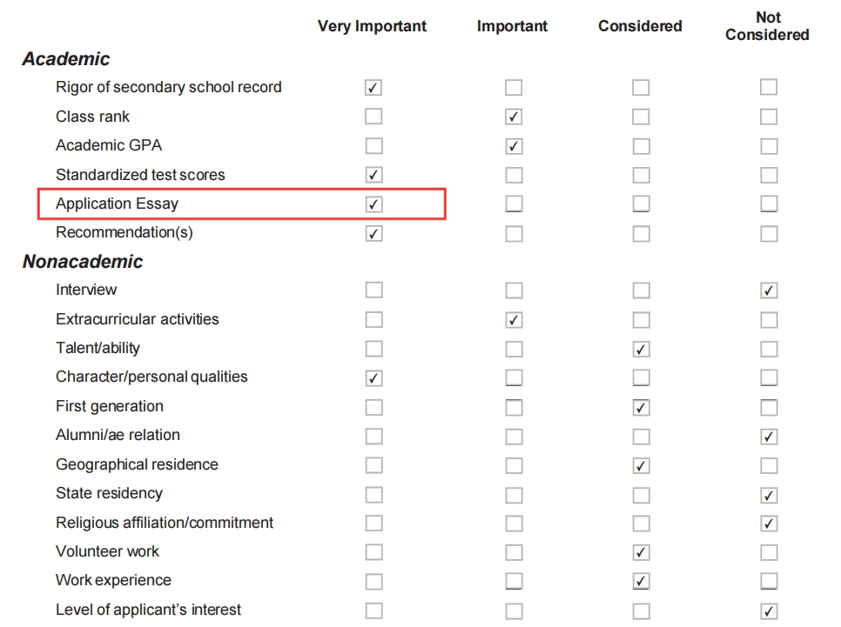Tick Important box for First generation
Viewport: 841px width, 627px height.
pyautogui.click(x=514, y=407)
